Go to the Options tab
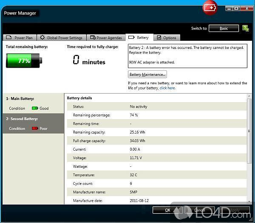This screenshot has height=223, width=255. (x=167, y=37)
